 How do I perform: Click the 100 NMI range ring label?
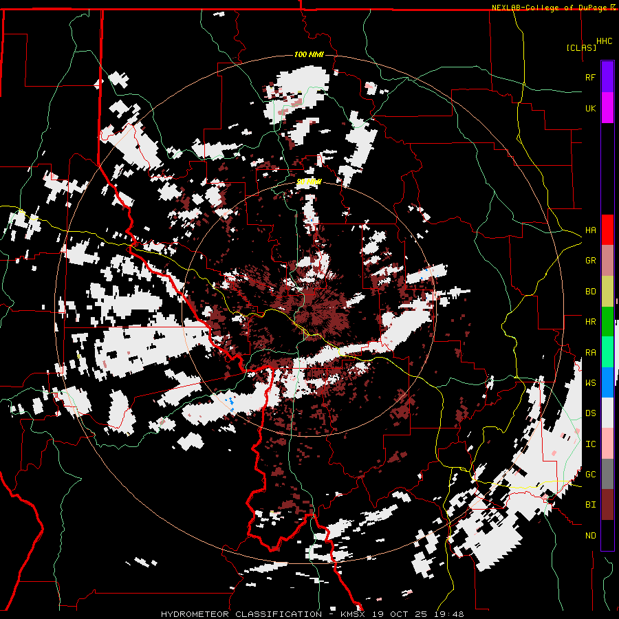pos(309,54)
